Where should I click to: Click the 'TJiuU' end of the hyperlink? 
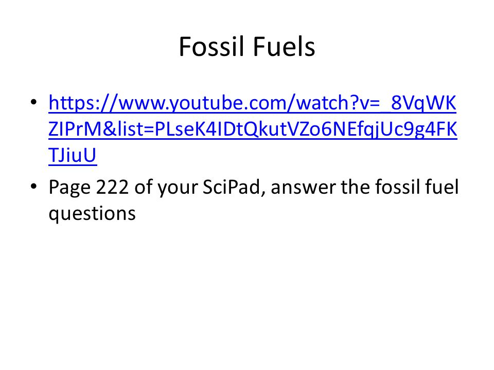73,155
